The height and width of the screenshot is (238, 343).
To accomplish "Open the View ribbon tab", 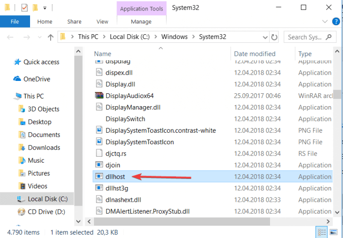I will click(x=102, y=21).
